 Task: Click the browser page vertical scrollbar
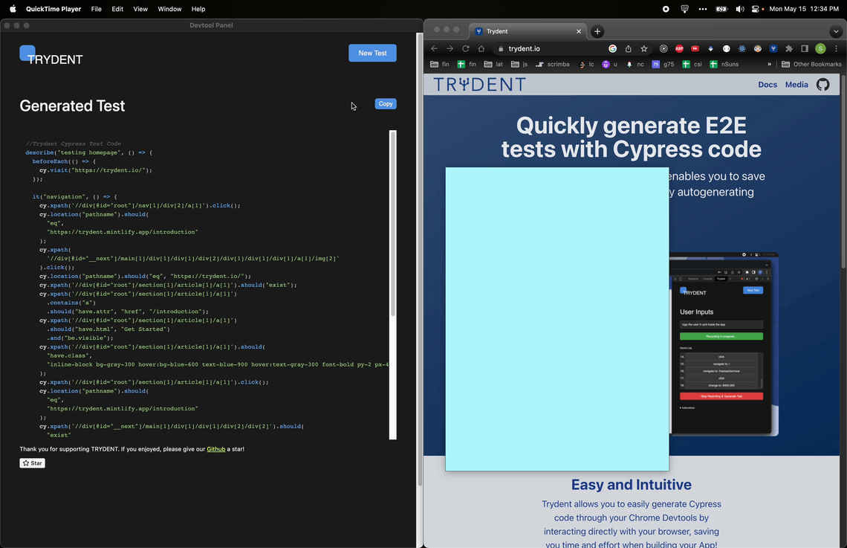pyautogui.click(x=844, y=171)
